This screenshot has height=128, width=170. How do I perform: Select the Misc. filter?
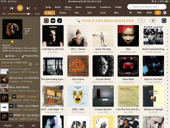click(x=116, y=13)
